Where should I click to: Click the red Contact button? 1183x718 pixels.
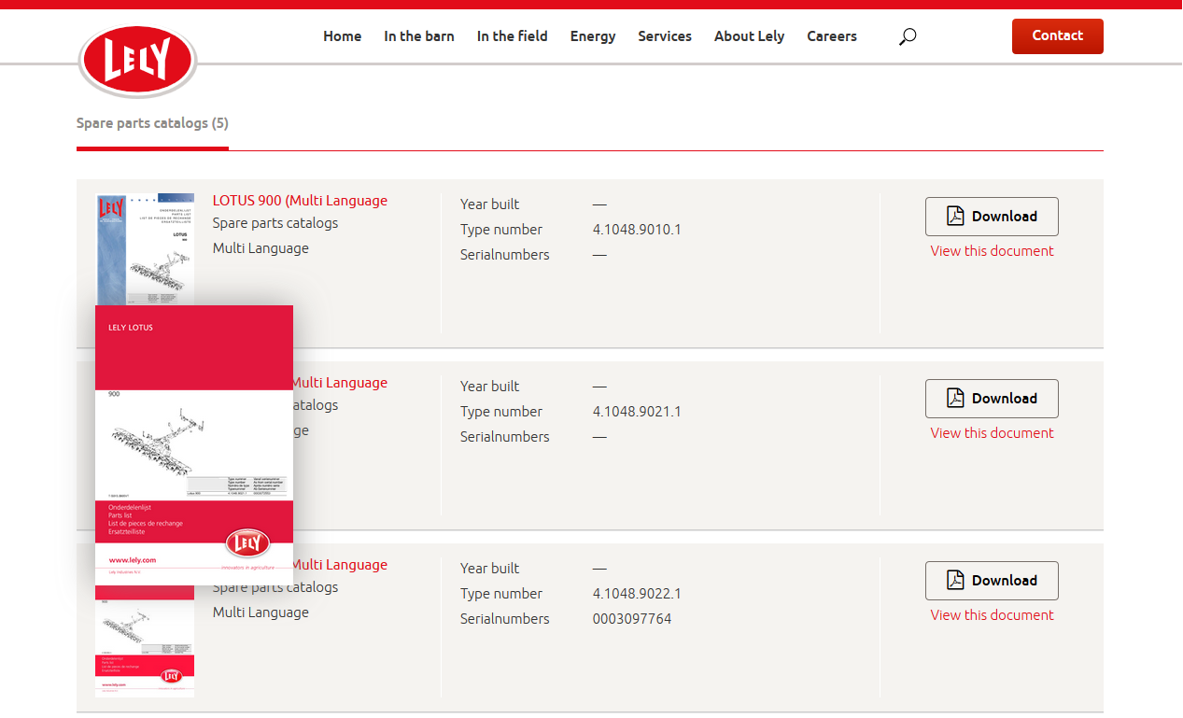[x=1058, y=36]
